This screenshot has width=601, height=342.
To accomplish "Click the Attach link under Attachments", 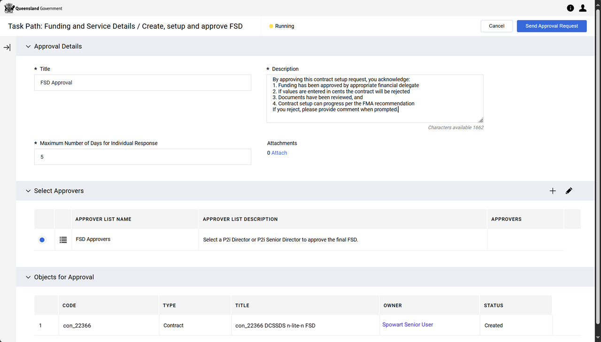I will coord(279,153).
